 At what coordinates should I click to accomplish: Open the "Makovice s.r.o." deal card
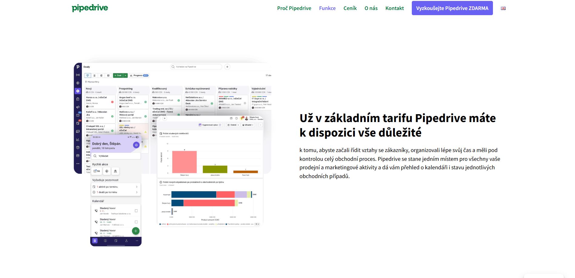point(166,100)
